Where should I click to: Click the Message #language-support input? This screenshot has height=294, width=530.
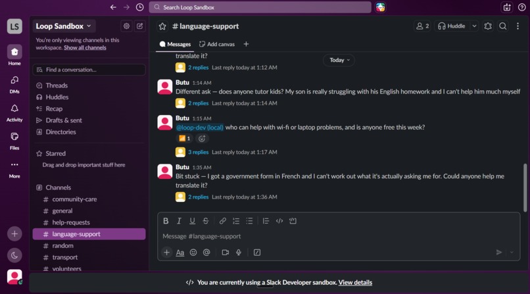(x=339, y=236)
